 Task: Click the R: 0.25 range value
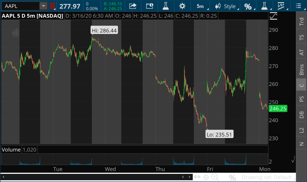[x=209, y=16]
